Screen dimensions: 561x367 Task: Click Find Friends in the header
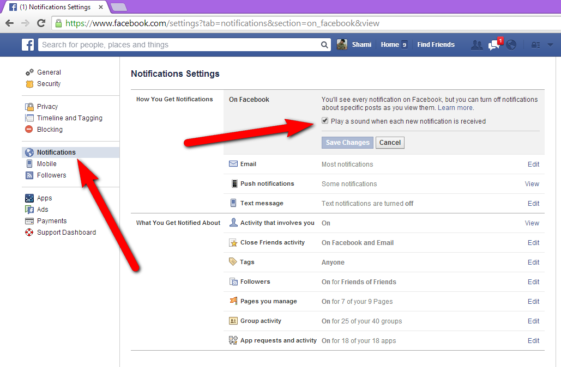[x=436, y=45]
